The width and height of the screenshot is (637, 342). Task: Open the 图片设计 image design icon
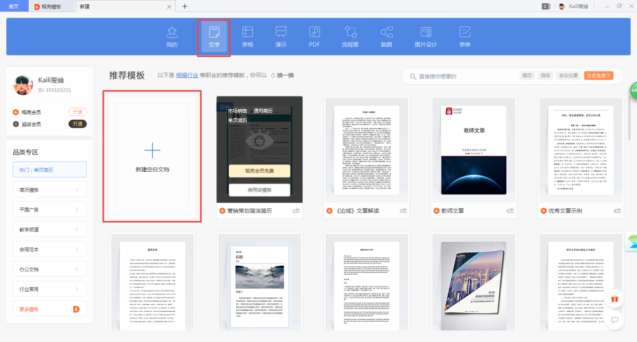point(425,37)
